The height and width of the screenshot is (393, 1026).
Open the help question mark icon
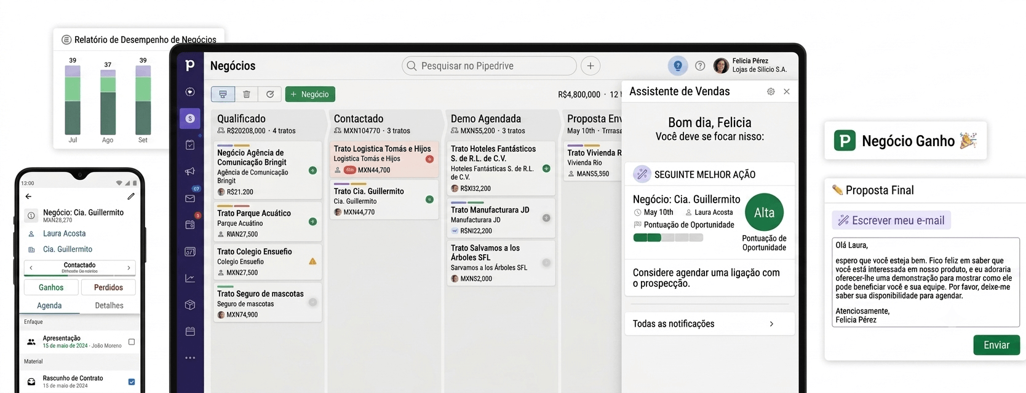700,66
